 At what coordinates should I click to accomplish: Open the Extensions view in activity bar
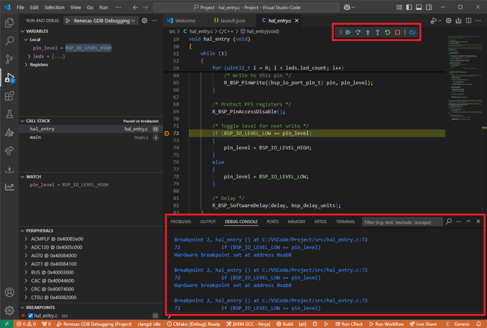point(9,96)
